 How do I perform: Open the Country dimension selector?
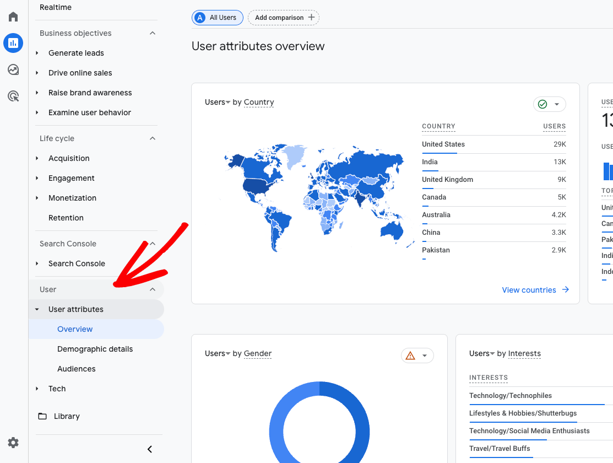(259, 102)
